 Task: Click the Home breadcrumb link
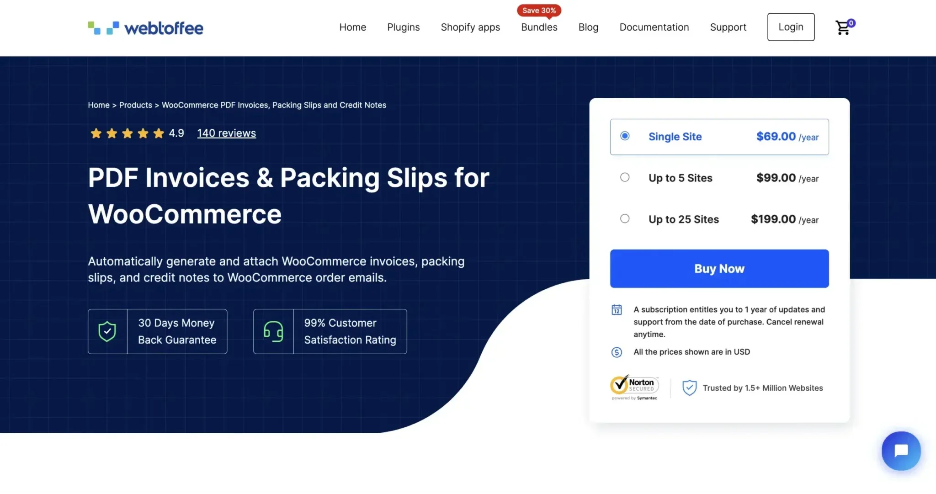tap(99, 105)
